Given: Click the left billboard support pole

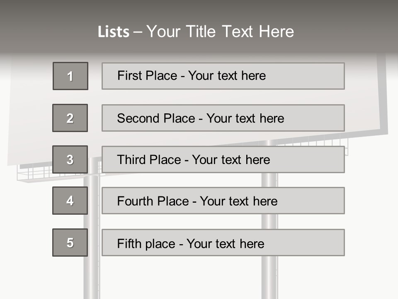Looking at the screenshot, I should 91,274.
